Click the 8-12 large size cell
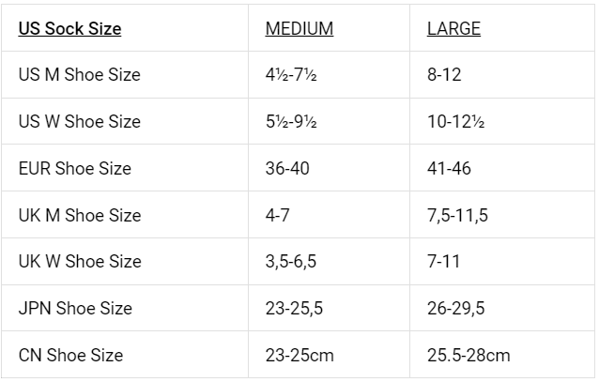This screenshot has height=382, width=599. pos(445,75)
